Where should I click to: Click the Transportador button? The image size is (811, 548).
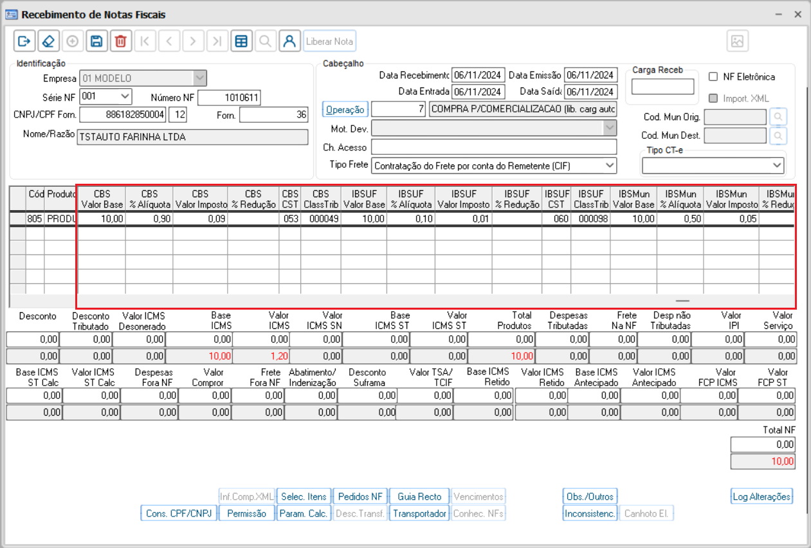[419, 513]
